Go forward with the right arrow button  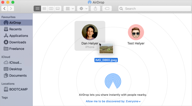click(x=11, y=9)
